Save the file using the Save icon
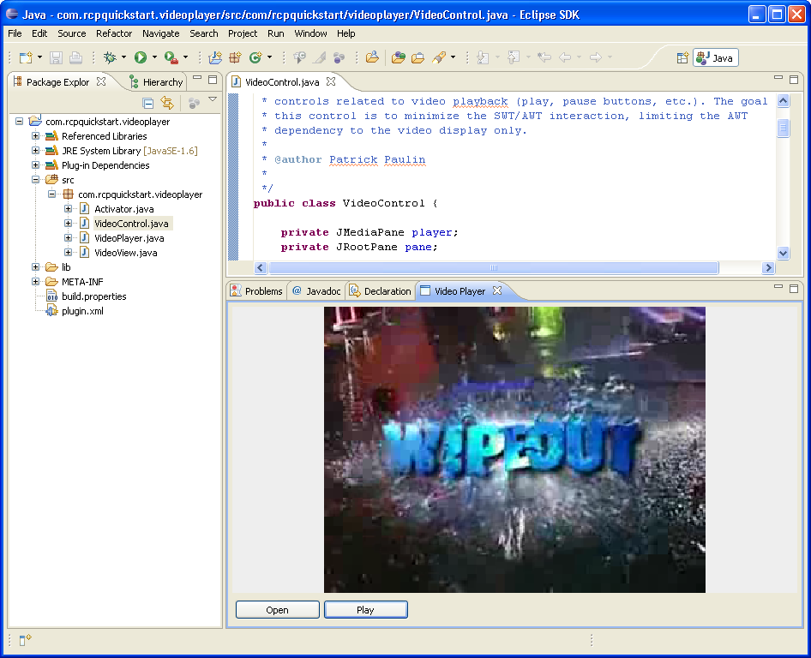The image size is (811, 658). (57, 58)
